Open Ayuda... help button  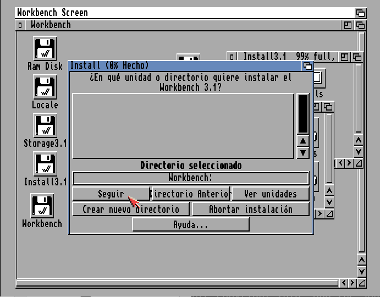[x=190, y=224]
